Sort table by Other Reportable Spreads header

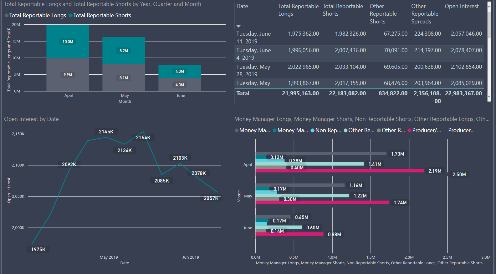coord(425,14)
